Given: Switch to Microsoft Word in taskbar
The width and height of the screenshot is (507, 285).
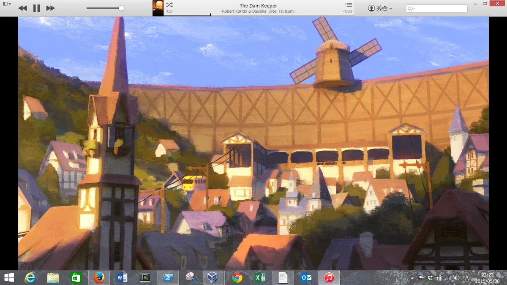Looking at the screenshot, I should pyautogui.click(x=122, y=277).
